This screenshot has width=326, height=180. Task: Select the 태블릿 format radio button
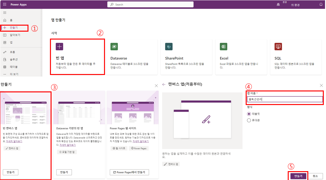[249, 114]
